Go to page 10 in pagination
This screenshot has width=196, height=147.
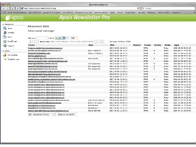[66, 42]
